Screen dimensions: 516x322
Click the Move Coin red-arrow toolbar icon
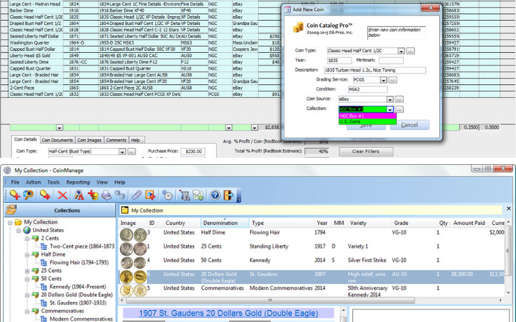click(45, 195)
